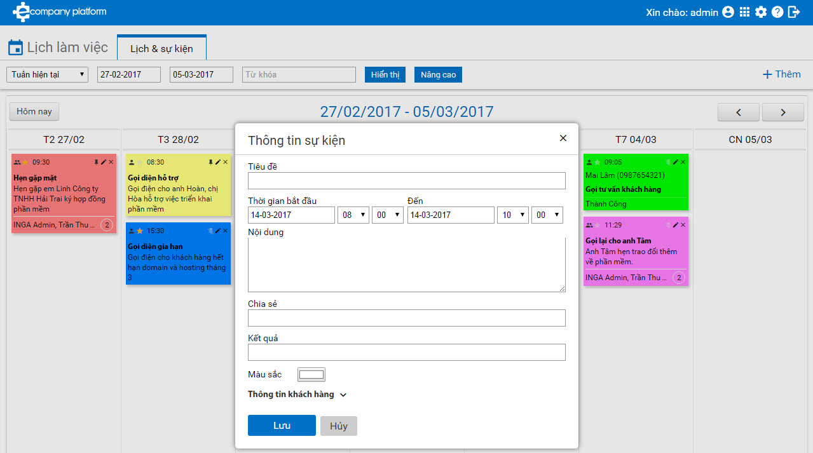The image size is (813, 453).
Task: Open the Màu sắc color picker
Action: click(x=311, y=374)
